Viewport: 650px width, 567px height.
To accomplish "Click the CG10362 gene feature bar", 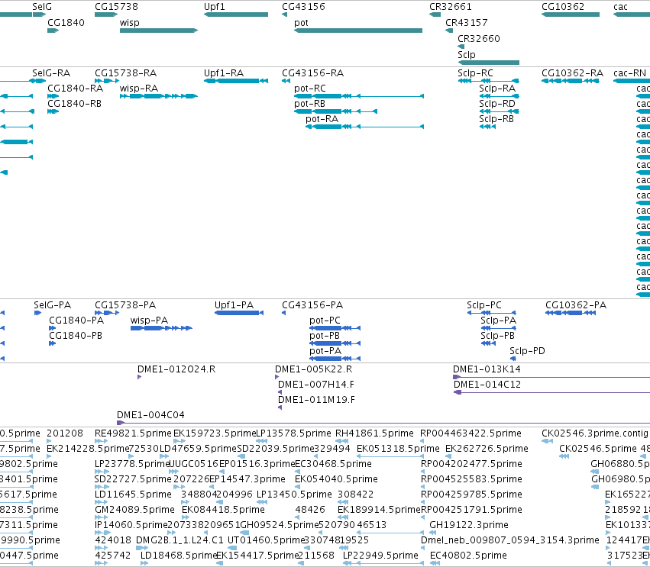I will [571, 14].
